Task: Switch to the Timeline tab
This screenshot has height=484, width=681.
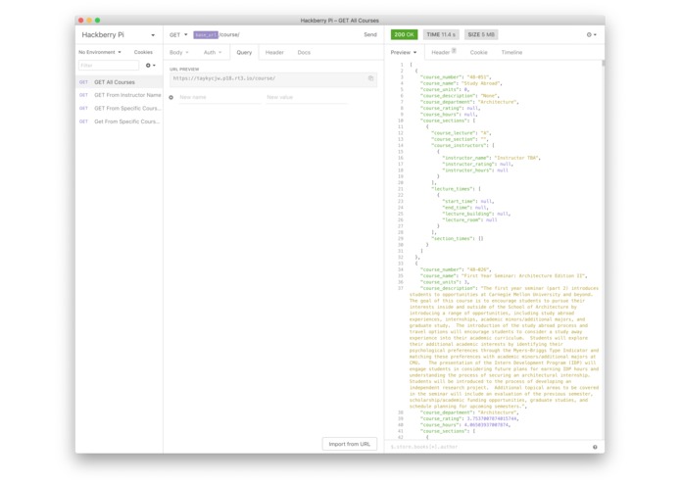Action: click(511, 52)
